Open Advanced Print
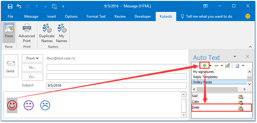 27,34
